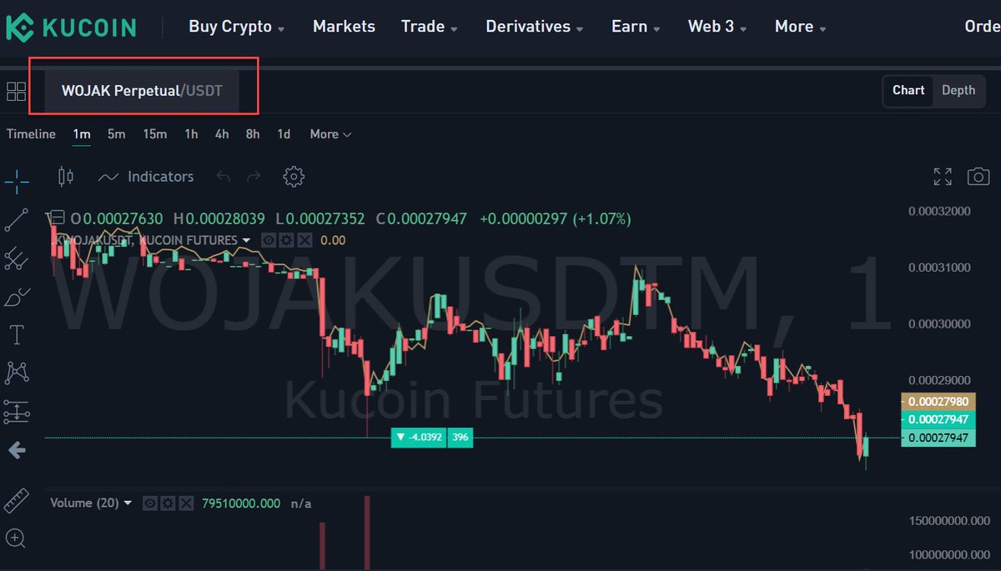Click the 396 position quantity label
The height and width of the screenshot is (571, 1001).
click(460, 438)
